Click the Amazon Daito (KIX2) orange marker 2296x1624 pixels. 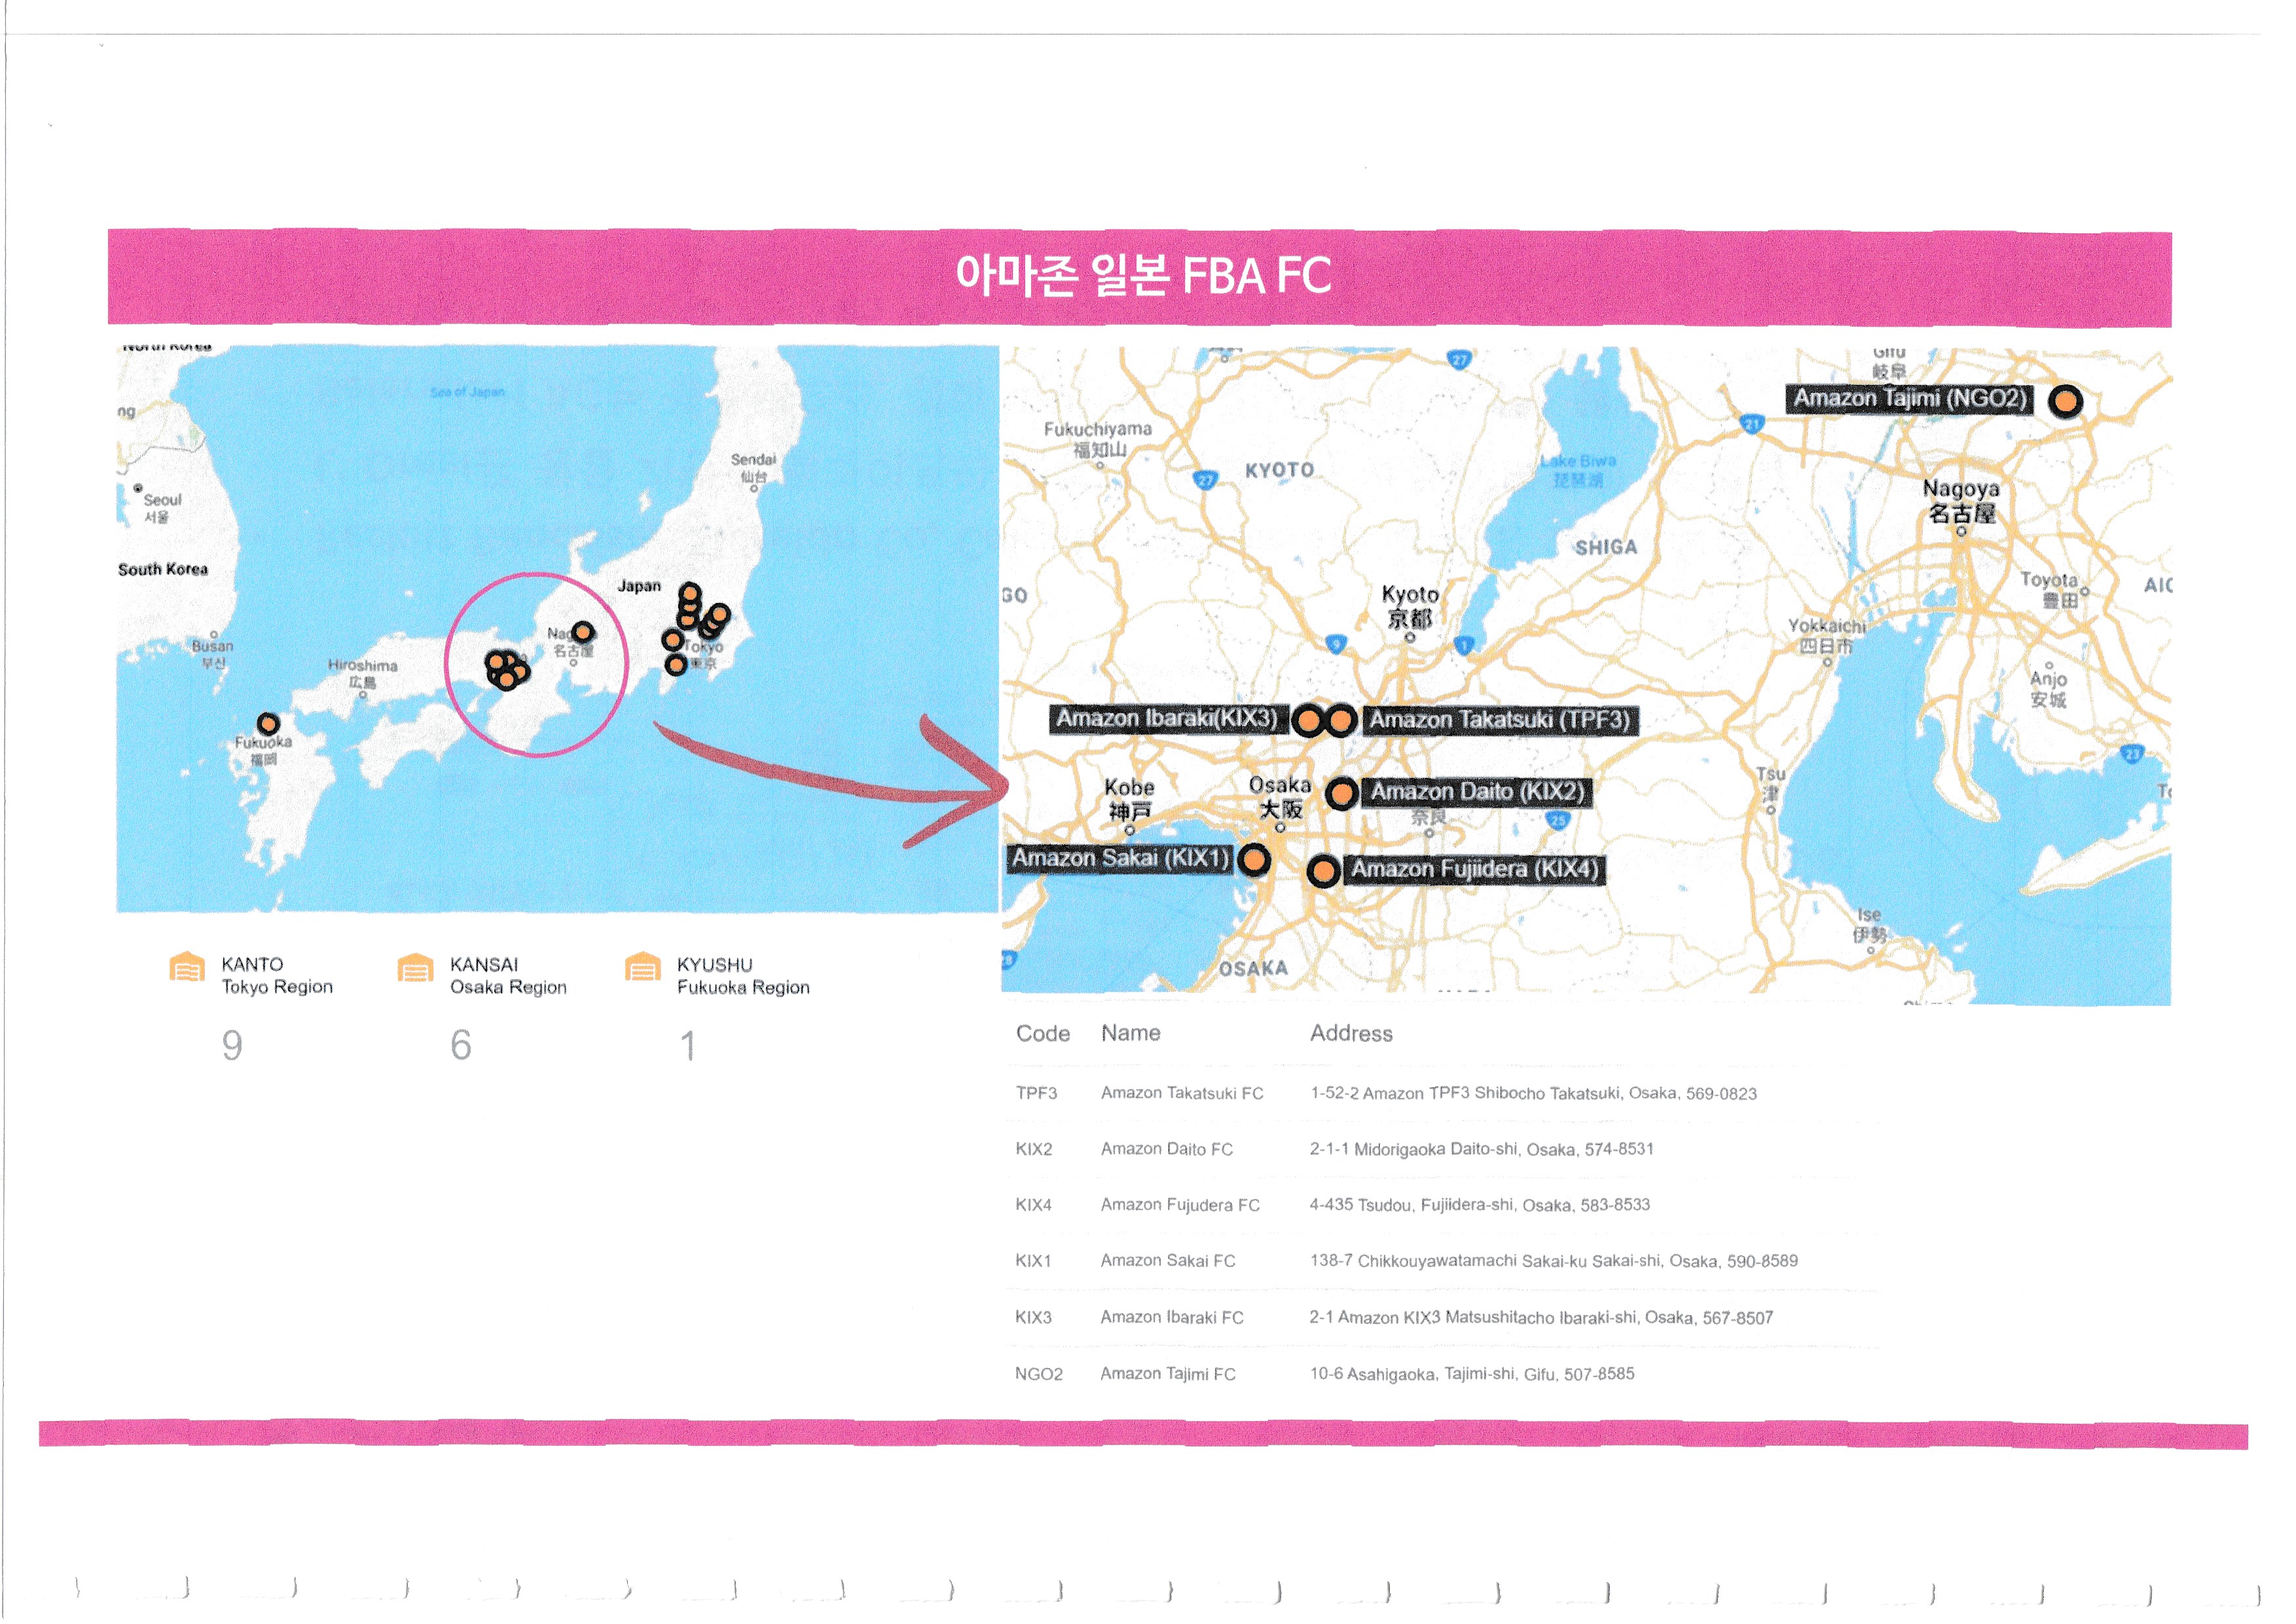coord(1341,794)
